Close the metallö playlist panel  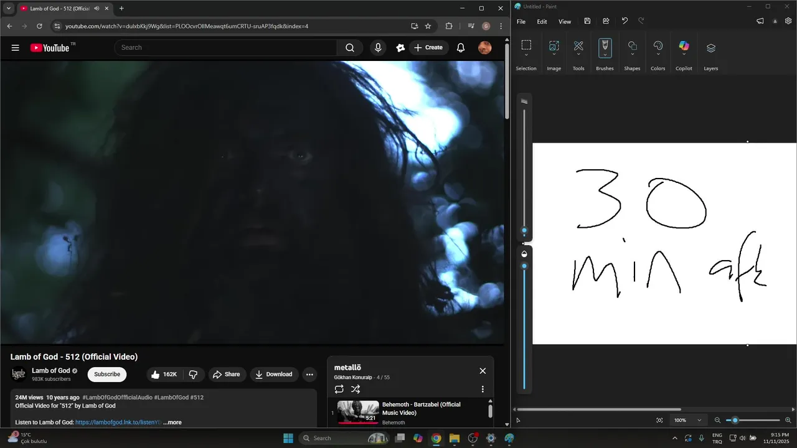[483, 371]
